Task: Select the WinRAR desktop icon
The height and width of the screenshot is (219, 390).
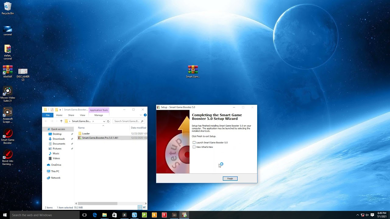Action: (8, 71)
